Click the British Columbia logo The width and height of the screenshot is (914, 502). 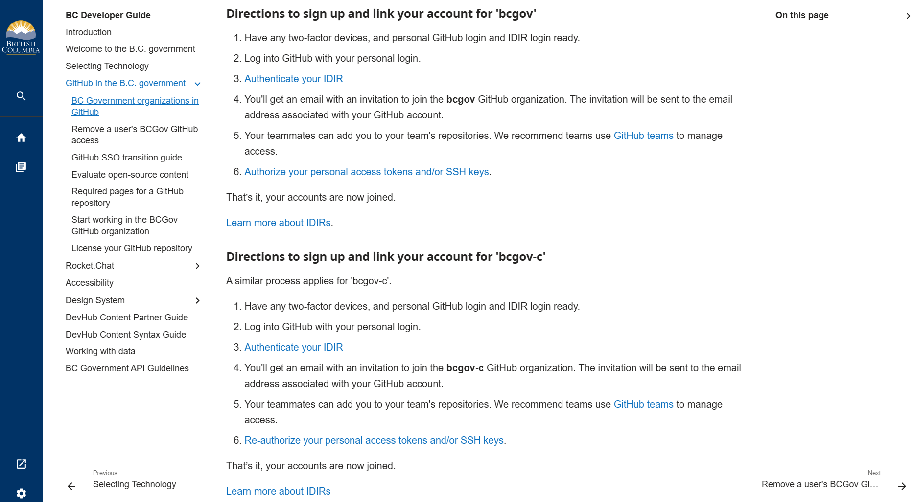[x=21, y=37]
